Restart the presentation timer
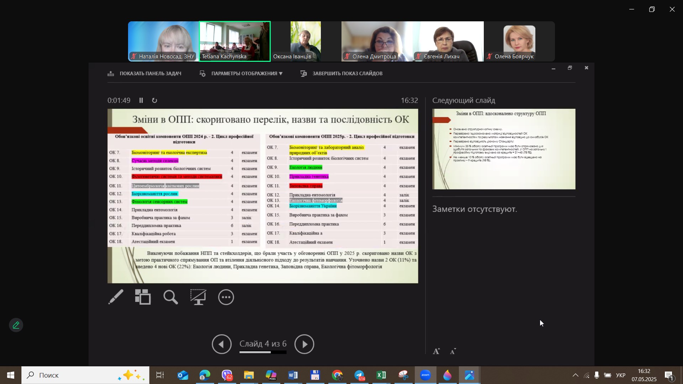This screenshot has height=384, width=683. (x=154, y=101)
